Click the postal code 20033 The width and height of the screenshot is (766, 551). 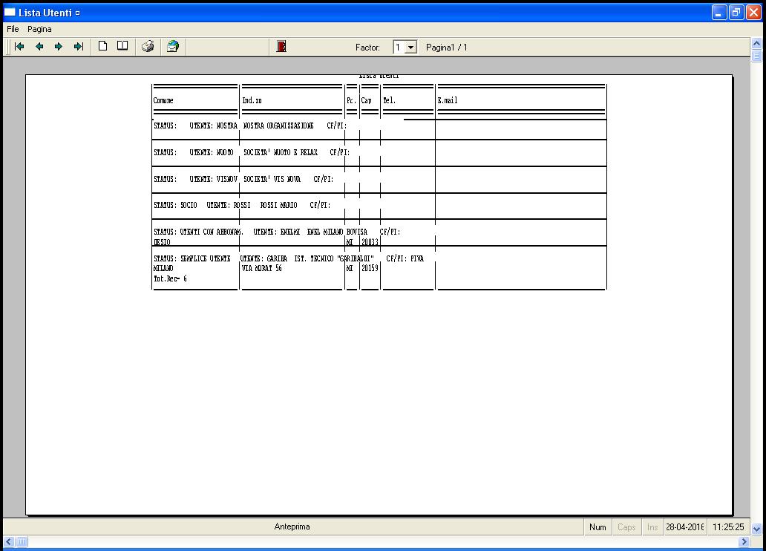(x=370, y=242)
